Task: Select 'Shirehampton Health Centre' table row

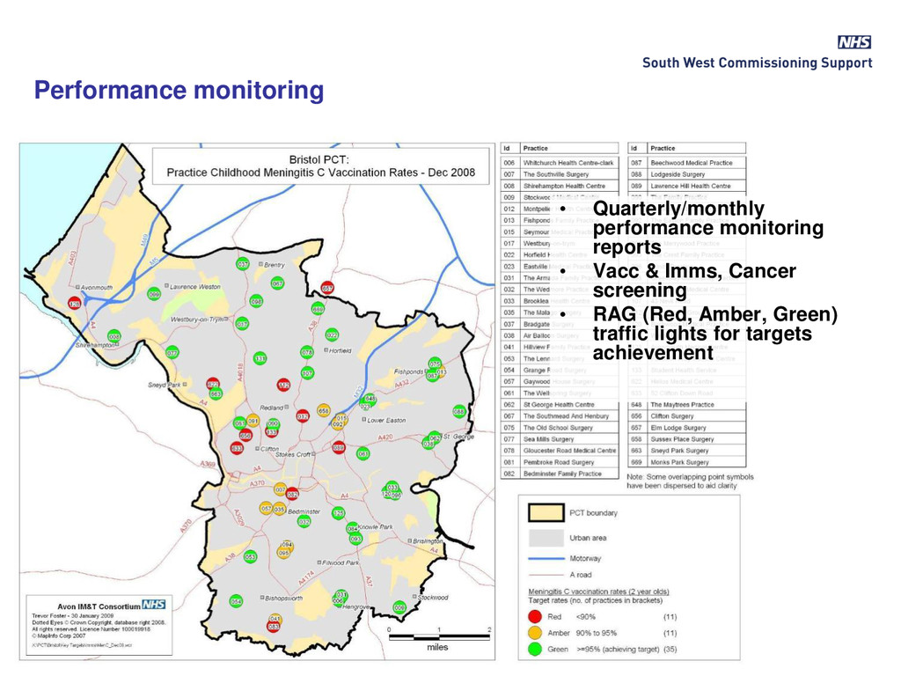Action: [560, 186]
